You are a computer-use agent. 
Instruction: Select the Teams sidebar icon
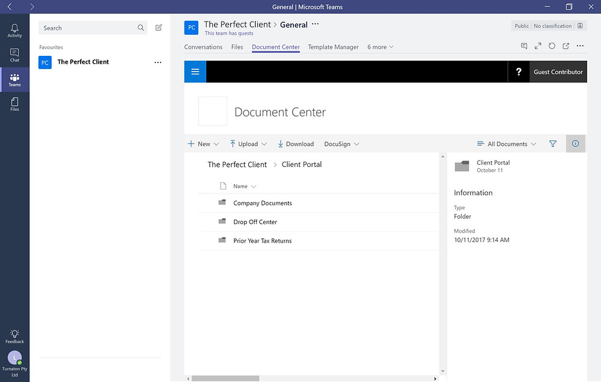point(14,80)
